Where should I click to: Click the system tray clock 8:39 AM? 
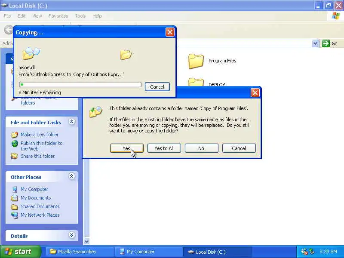(328, 252)
